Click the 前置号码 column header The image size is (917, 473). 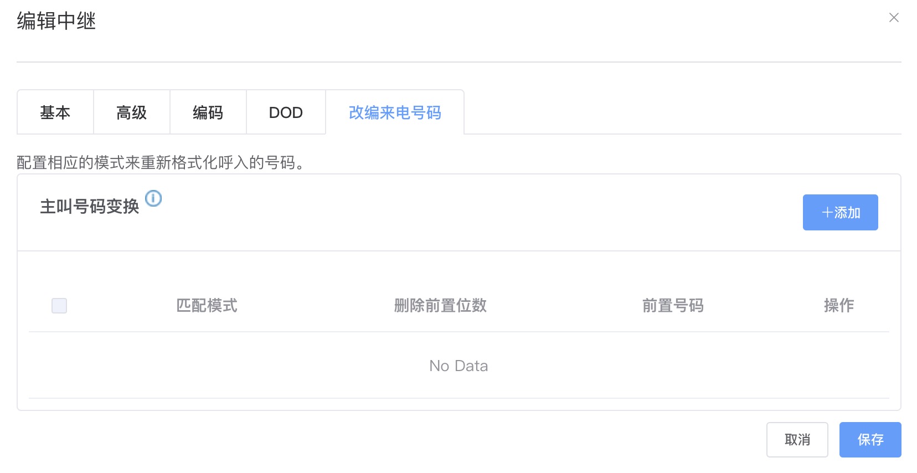click(x=673, y=305)
